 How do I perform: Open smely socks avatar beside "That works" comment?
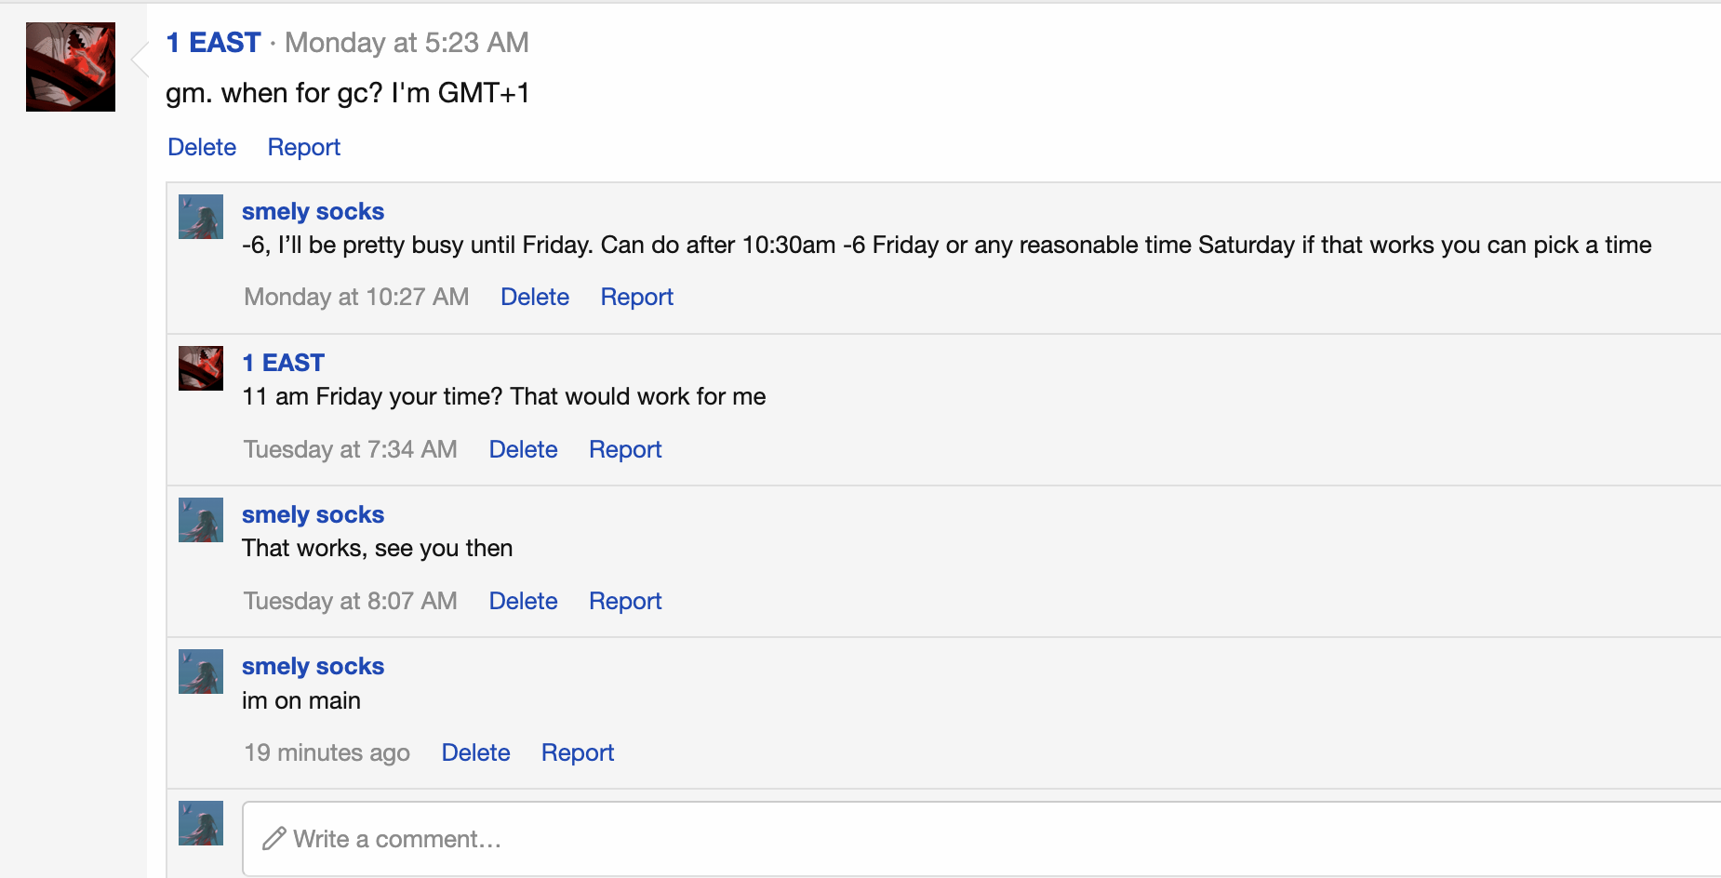[x=201, y=520]
